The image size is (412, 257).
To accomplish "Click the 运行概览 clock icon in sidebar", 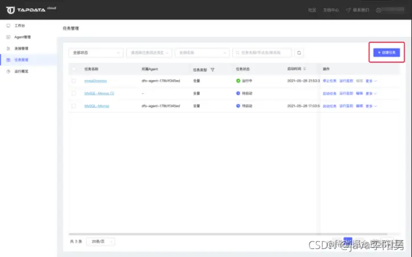I will (8, 71).
